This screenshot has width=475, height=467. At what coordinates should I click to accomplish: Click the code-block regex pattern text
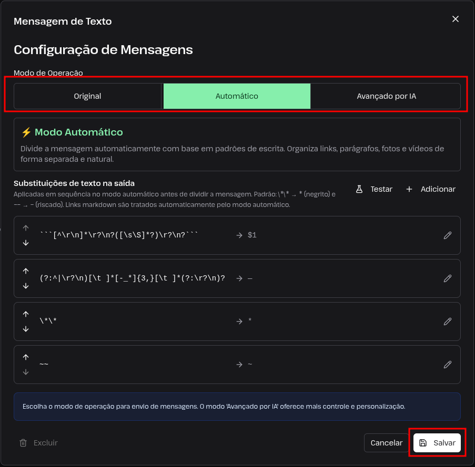[x=119, y=235]
